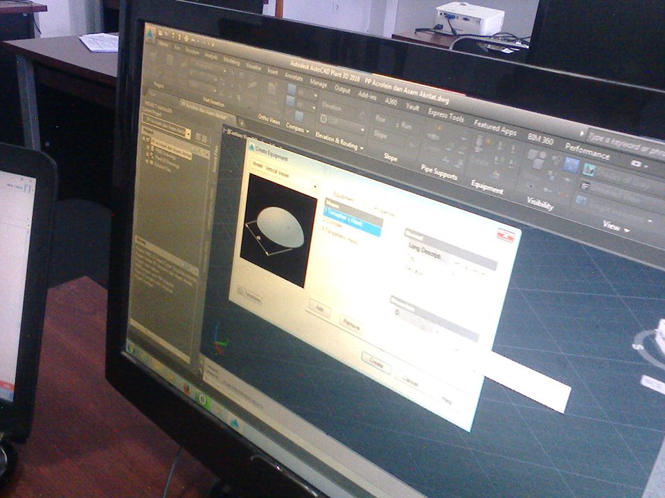Open the Vault ribbon tab

tap(413, 108)
